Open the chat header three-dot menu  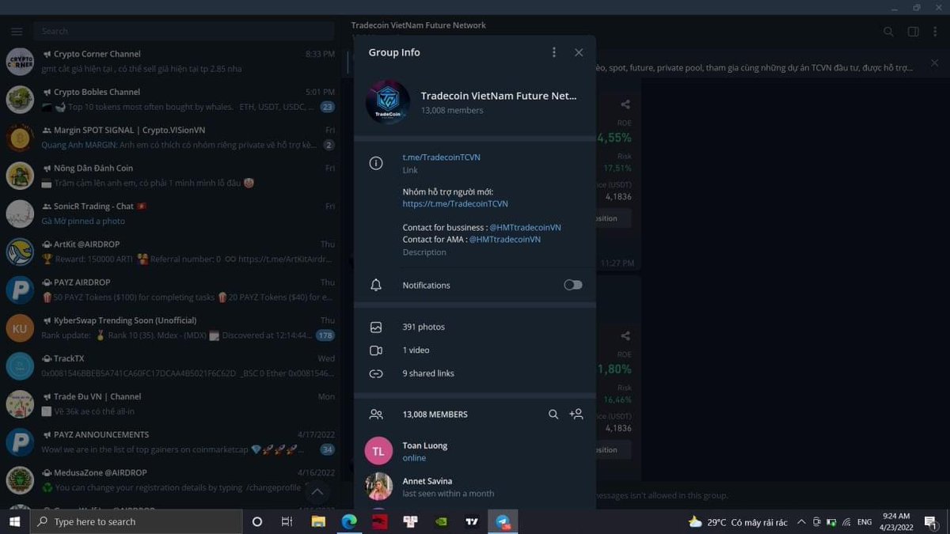coord(937,32)
